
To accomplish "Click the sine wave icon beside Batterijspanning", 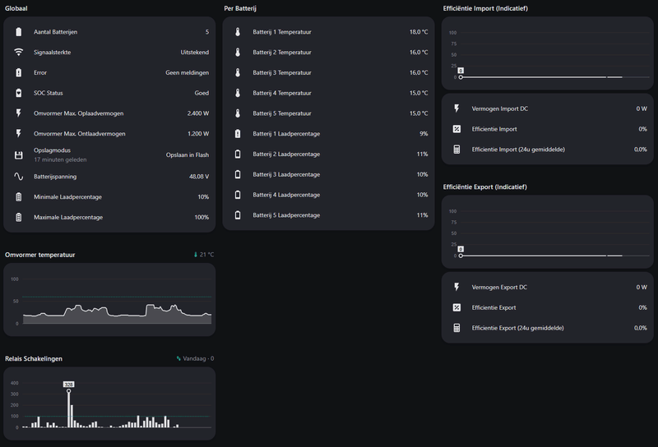I will (18, 177).
